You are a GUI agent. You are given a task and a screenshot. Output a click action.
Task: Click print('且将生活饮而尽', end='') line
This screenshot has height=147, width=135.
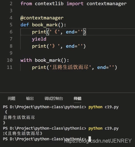click(74, 67)
